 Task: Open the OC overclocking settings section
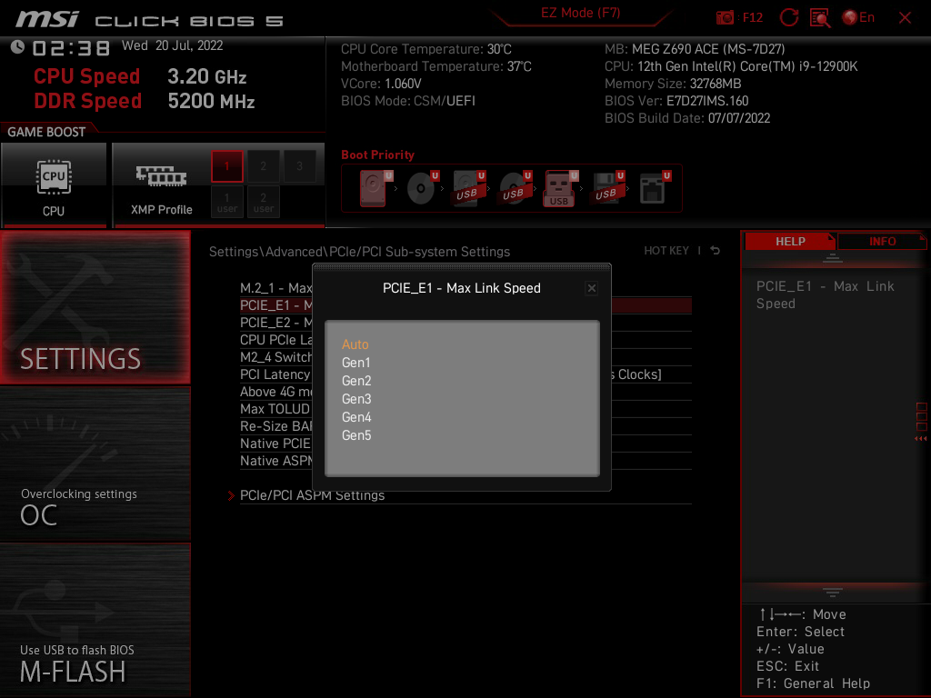point(95,464)
